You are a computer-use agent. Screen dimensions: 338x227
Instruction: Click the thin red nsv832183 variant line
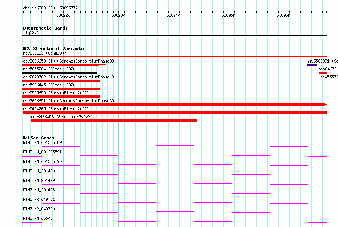pyautogui.click(x=175, y=56)
